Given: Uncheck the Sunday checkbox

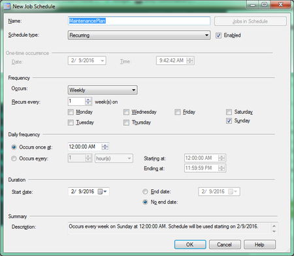Looking at the screenshot, I should pos(229,120).
